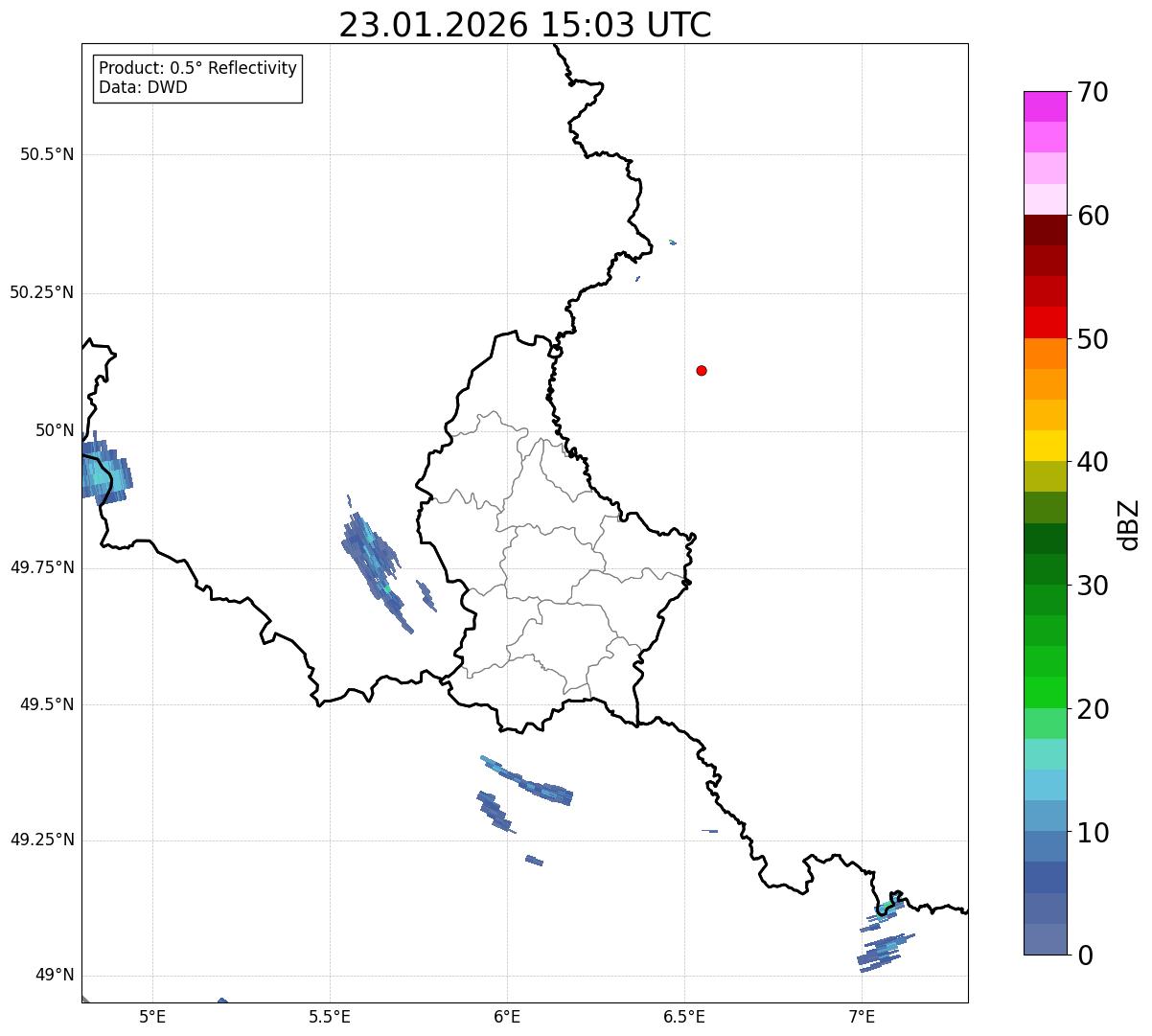Click the 49.25°N latitude label
The height and width of the screenshot is (1036, 1152).
point(42,840)
